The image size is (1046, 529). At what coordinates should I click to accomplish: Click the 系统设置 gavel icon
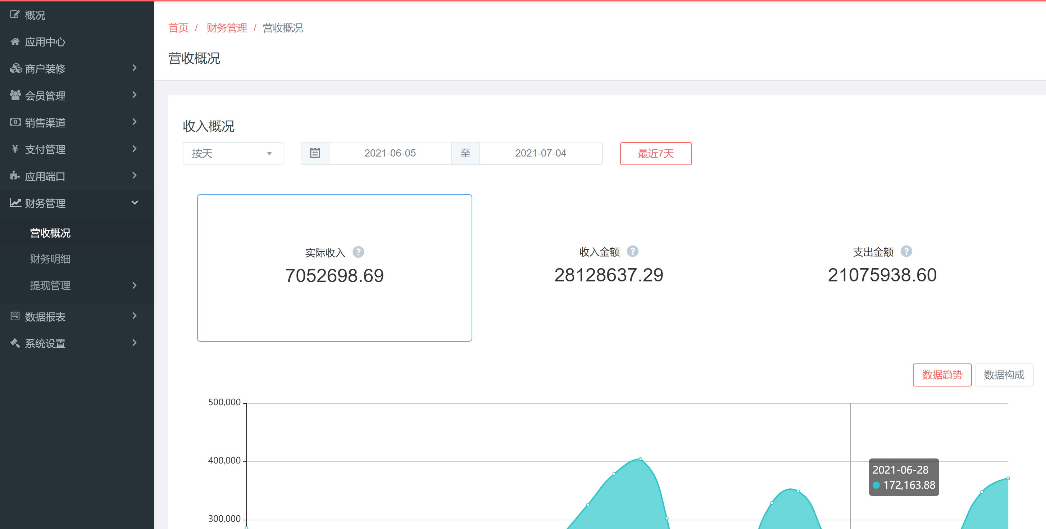(x=15, y=343)
